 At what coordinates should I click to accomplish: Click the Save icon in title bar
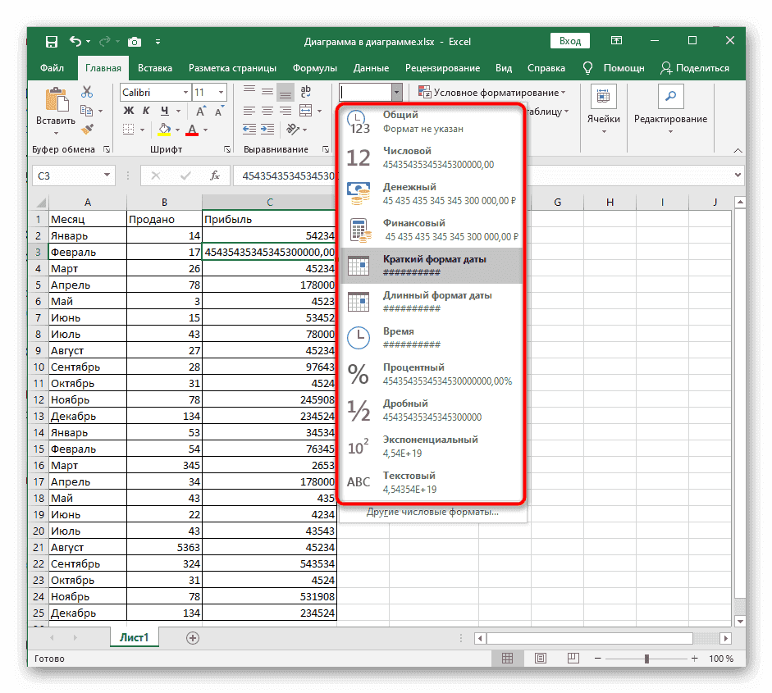[51, 41]
